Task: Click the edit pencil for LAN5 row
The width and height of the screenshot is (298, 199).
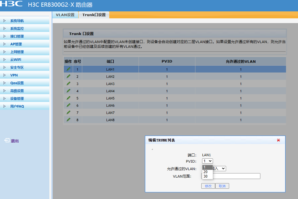Action: [x=68, y=98]
